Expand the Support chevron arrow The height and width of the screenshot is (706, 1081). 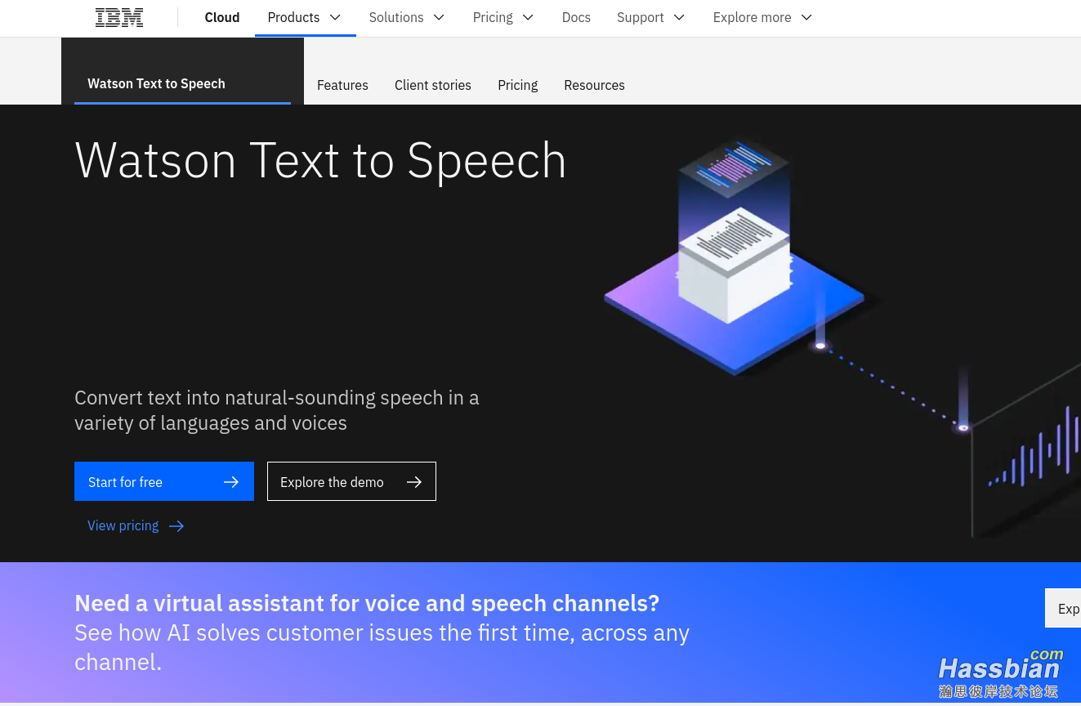pyautogui.click(x=679, y=17)
